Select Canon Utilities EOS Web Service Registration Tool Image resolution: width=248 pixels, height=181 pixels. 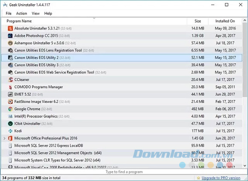pyautogui.click(x=54, y=72)
